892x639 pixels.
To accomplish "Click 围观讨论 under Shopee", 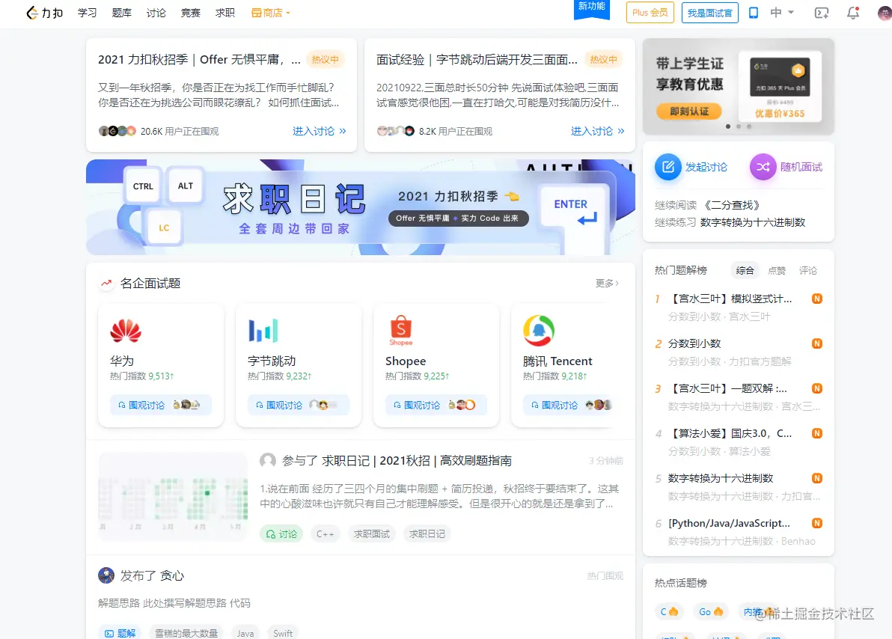I will 436,405.
